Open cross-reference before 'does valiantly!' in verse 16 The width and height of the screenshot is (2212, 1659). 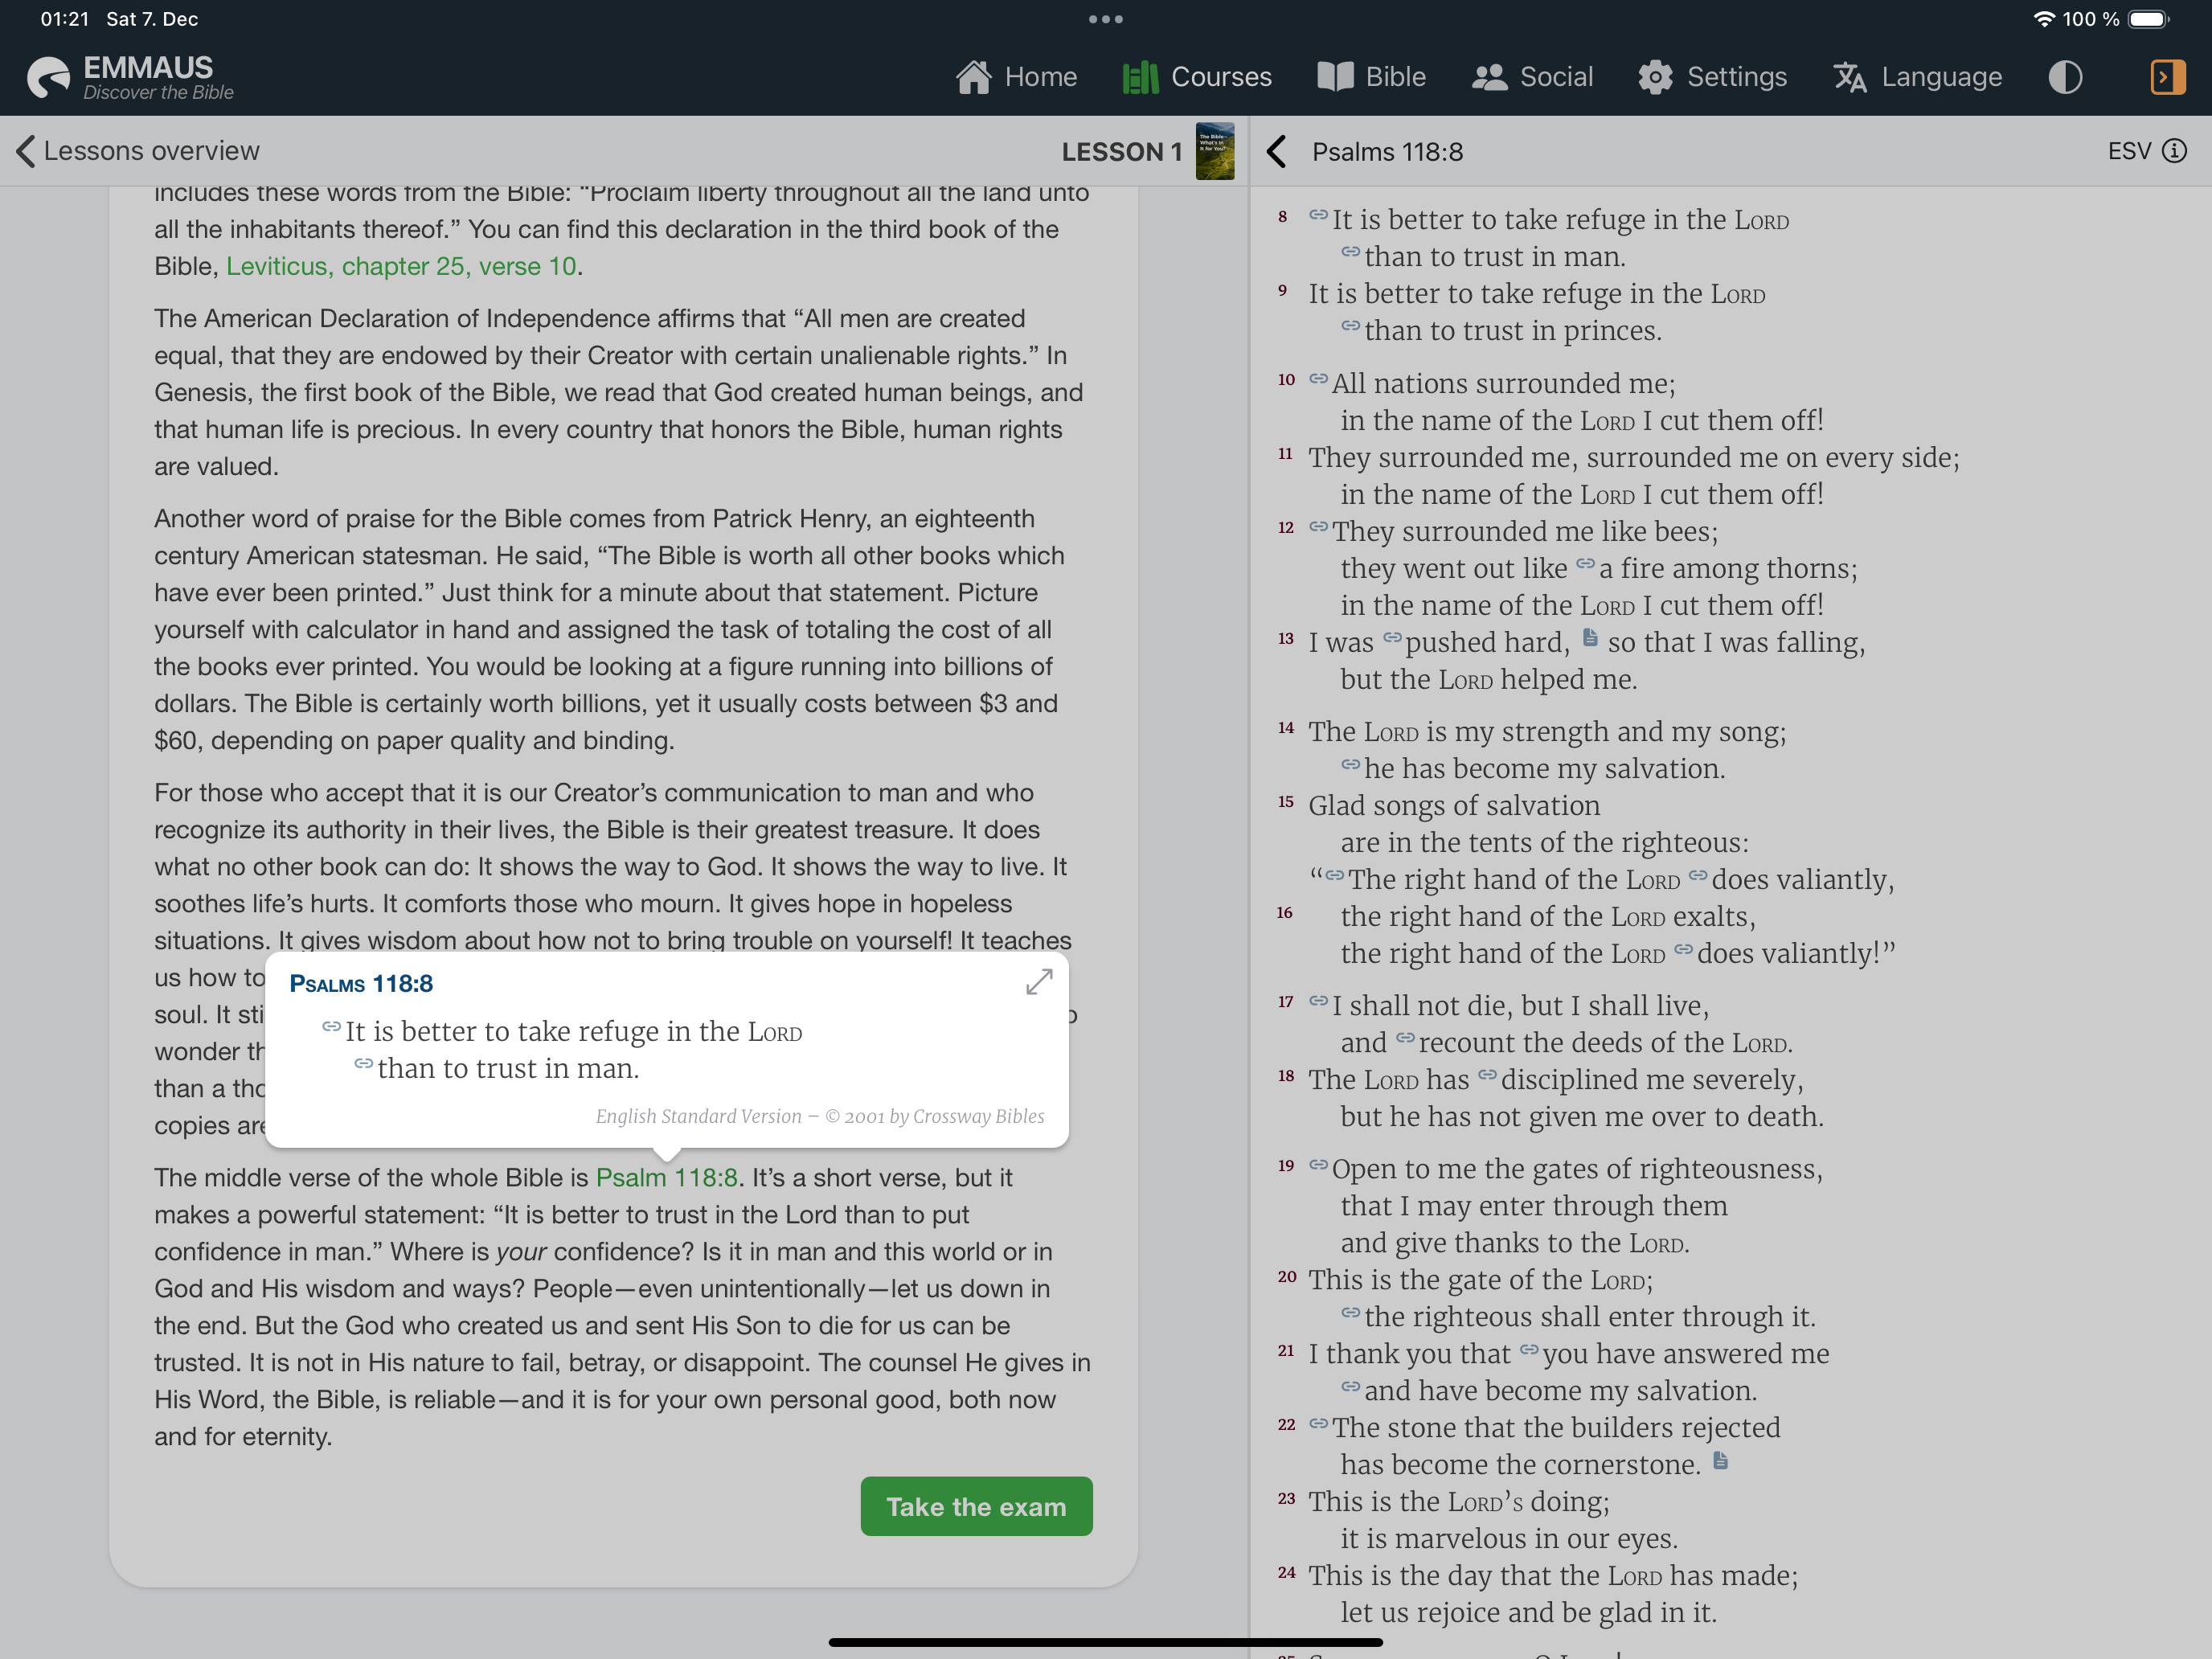[x=1684, y=949]
